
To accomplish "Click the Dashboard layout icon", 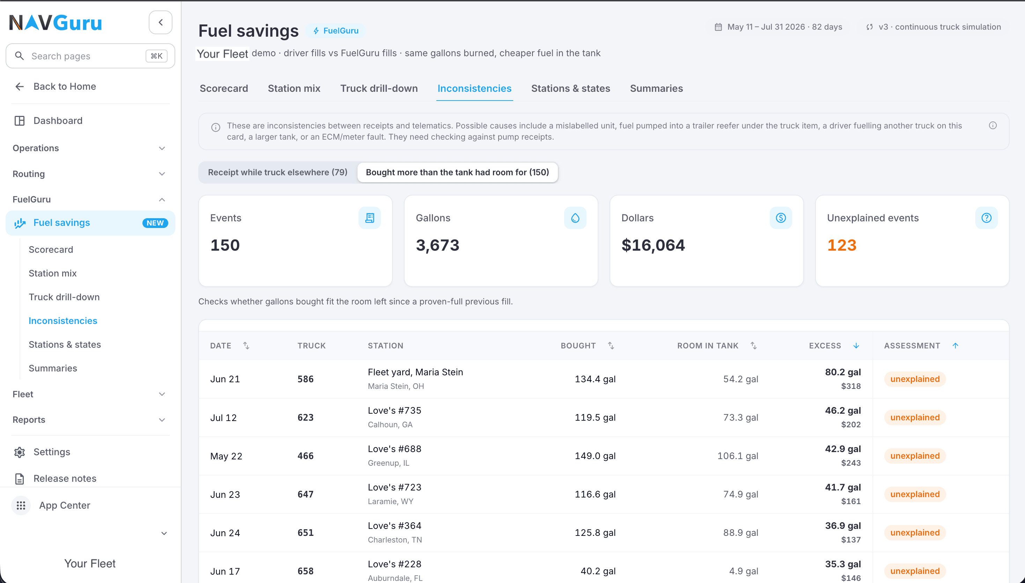I will coord(19,120).
